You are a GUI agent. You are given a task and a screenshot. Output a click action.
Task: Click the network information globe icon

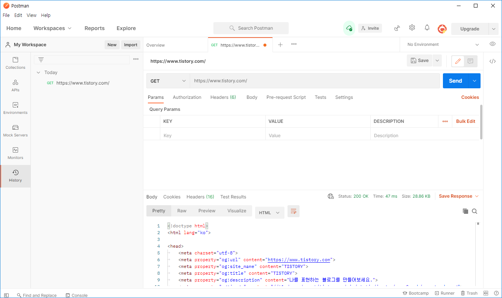coord(331,196)
